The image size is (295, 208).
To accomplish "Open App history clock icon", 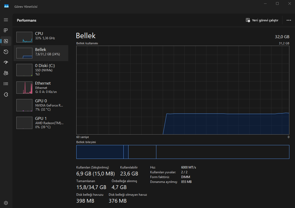I will tap(6, 52).
